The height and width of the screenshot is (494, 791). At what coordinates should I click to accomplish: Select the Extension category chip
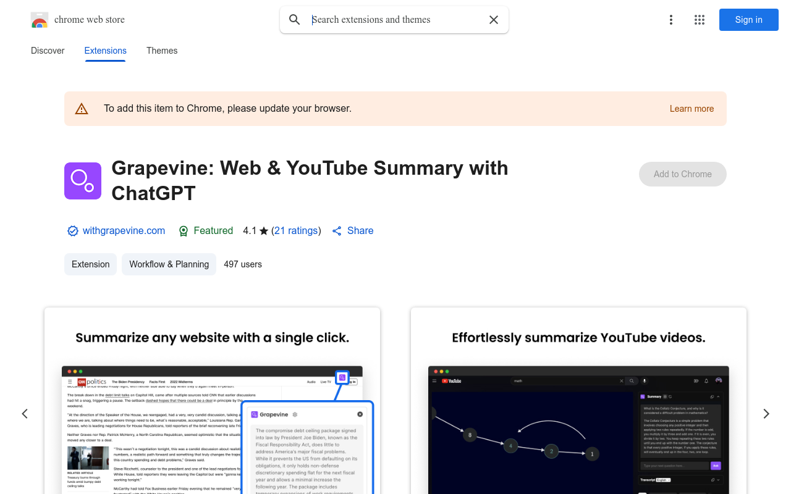click(x=91, y=264)
